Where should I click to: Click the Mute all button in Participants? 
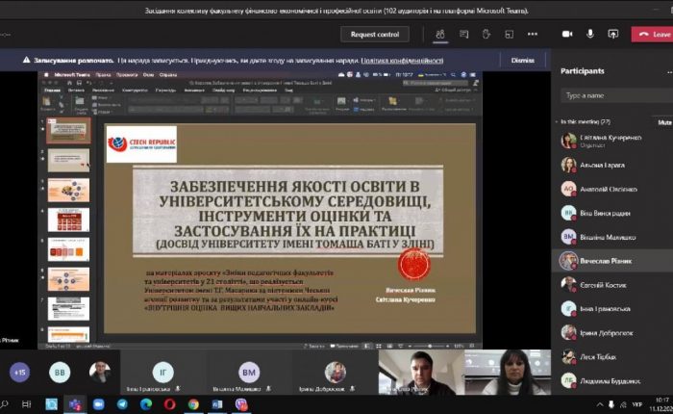pyautogui.click(x=664, y=122)
